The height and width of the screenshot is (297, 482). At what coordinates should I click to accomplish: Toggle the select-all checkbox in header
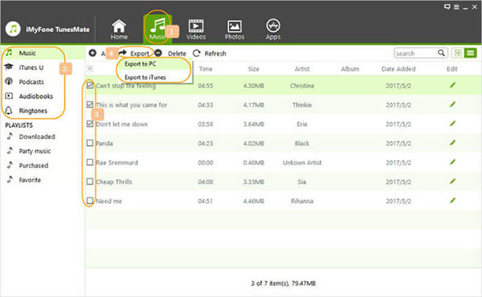(x=90, y=68)
